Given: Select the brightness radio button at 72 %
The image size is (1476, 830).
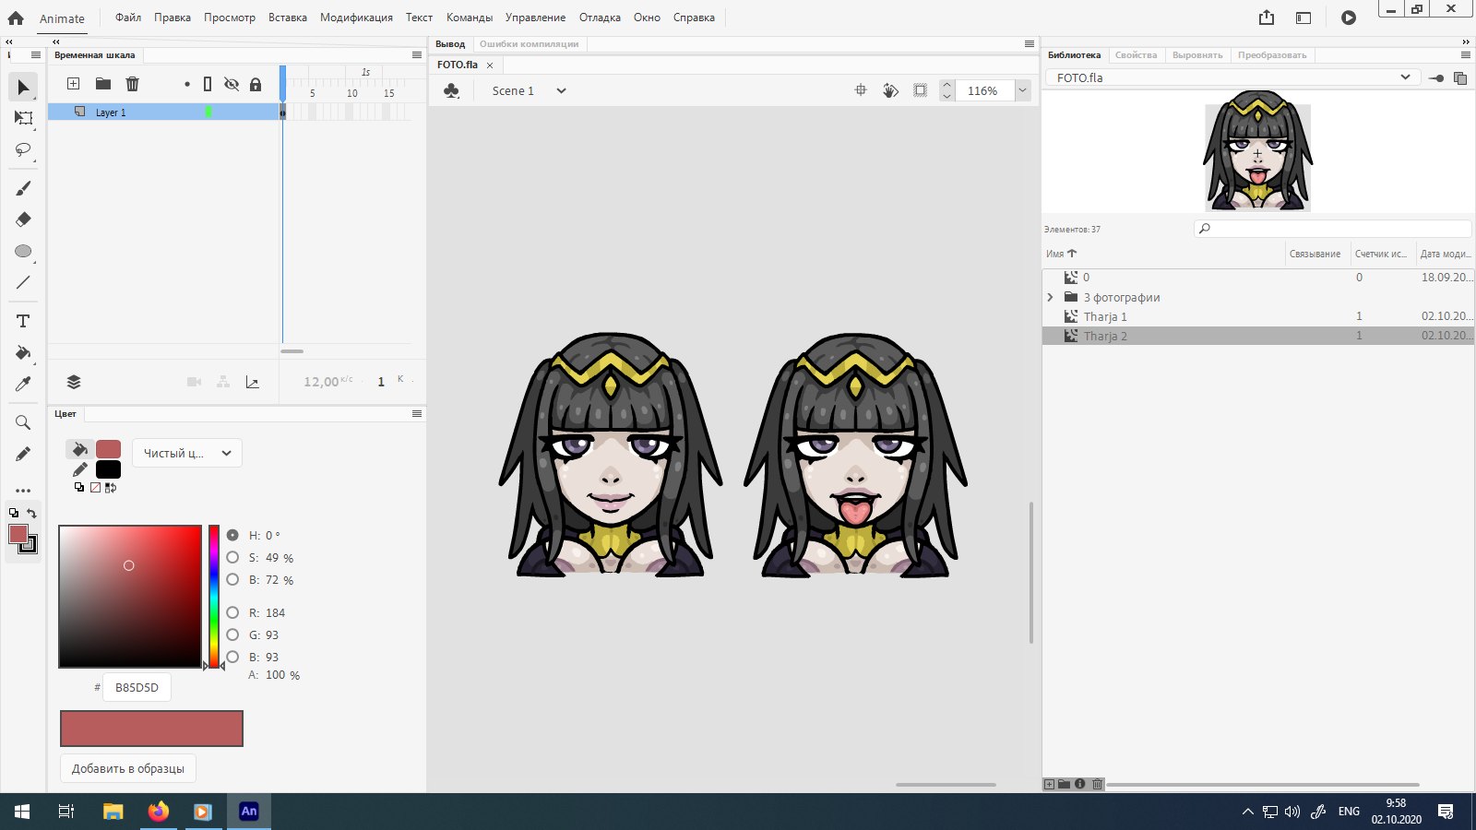Looking at the screenshot, I should coord(232,579).
